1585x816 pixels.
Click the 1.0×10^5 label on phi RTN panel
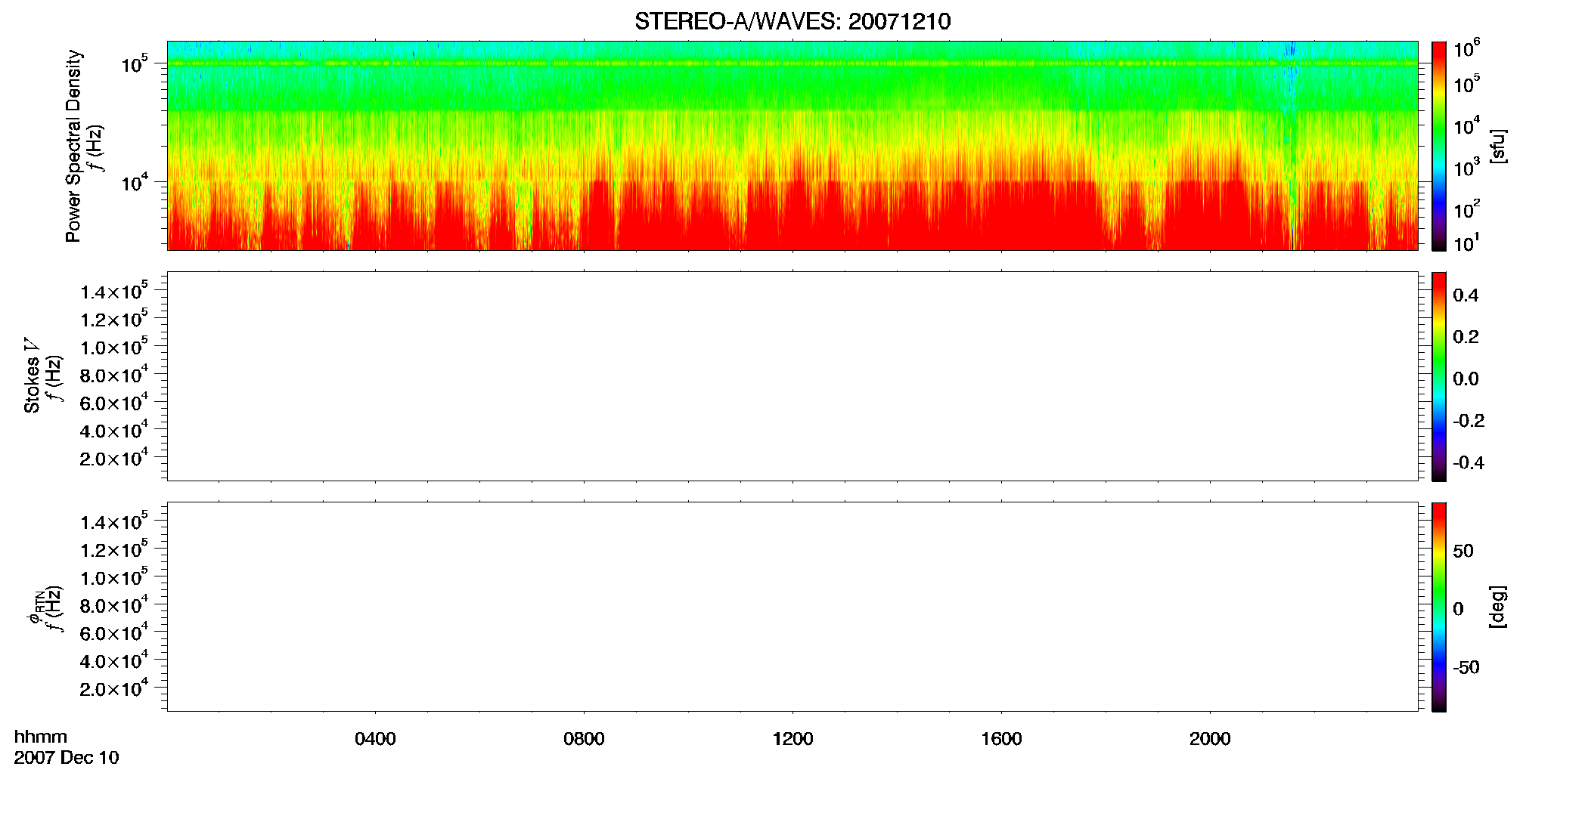coord(114,576)
